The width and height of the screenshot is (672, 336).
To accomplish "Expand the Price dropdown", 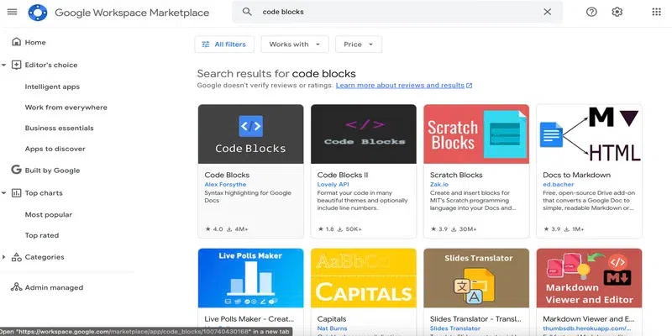I will (358, 45).
